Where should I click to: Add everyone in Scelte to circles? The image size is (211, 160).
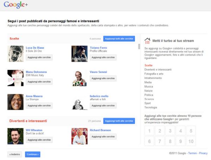click(x=119, y=39)
